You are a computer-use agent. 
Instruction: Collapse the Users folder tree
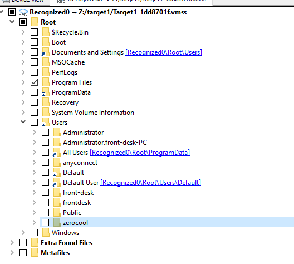coord(23,122)
